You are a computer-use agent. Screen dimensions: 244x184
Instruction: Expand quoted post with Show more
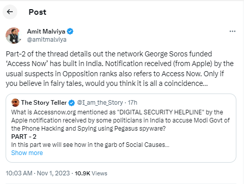(27, 153)
